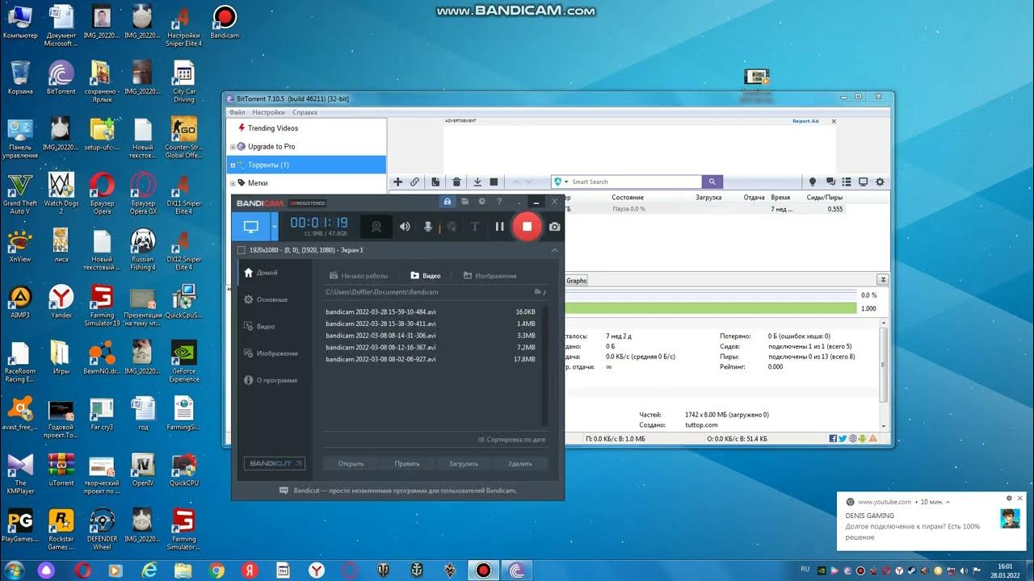Viewport: 1034px width, 581px height.
Task: Click purple search magnifier button
Action: click(x=712, y=182)
